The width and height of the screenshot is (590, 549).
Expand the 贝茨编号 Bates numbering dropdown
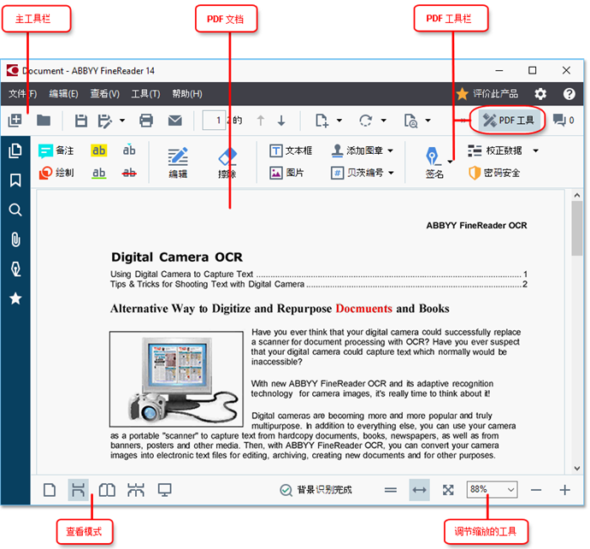[x=391, y=173]
